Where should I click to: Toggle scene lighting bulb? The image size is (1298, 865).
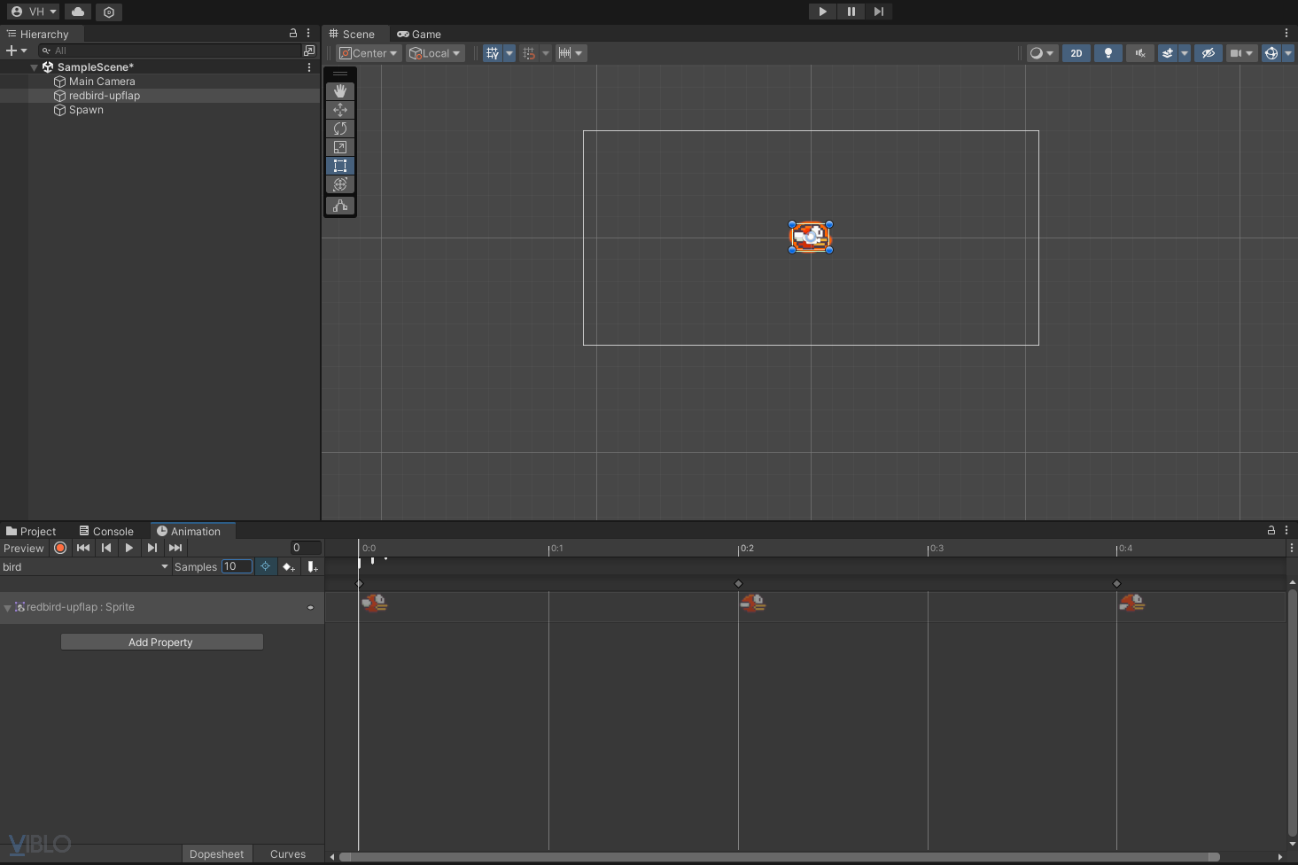(1108, 53)
